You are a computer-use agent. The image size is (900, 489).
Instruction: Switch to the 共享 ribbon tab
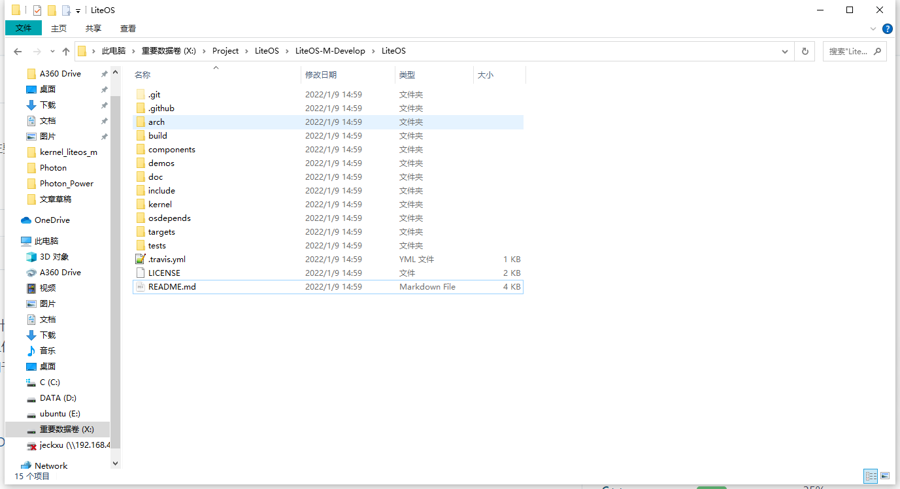(x=93, y=28)
